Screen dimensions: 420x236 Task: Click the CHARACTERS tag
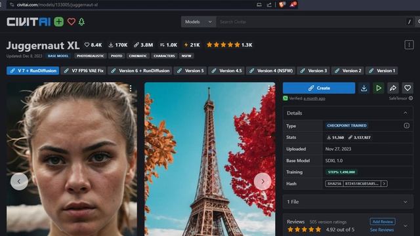(x=164, y=56)
